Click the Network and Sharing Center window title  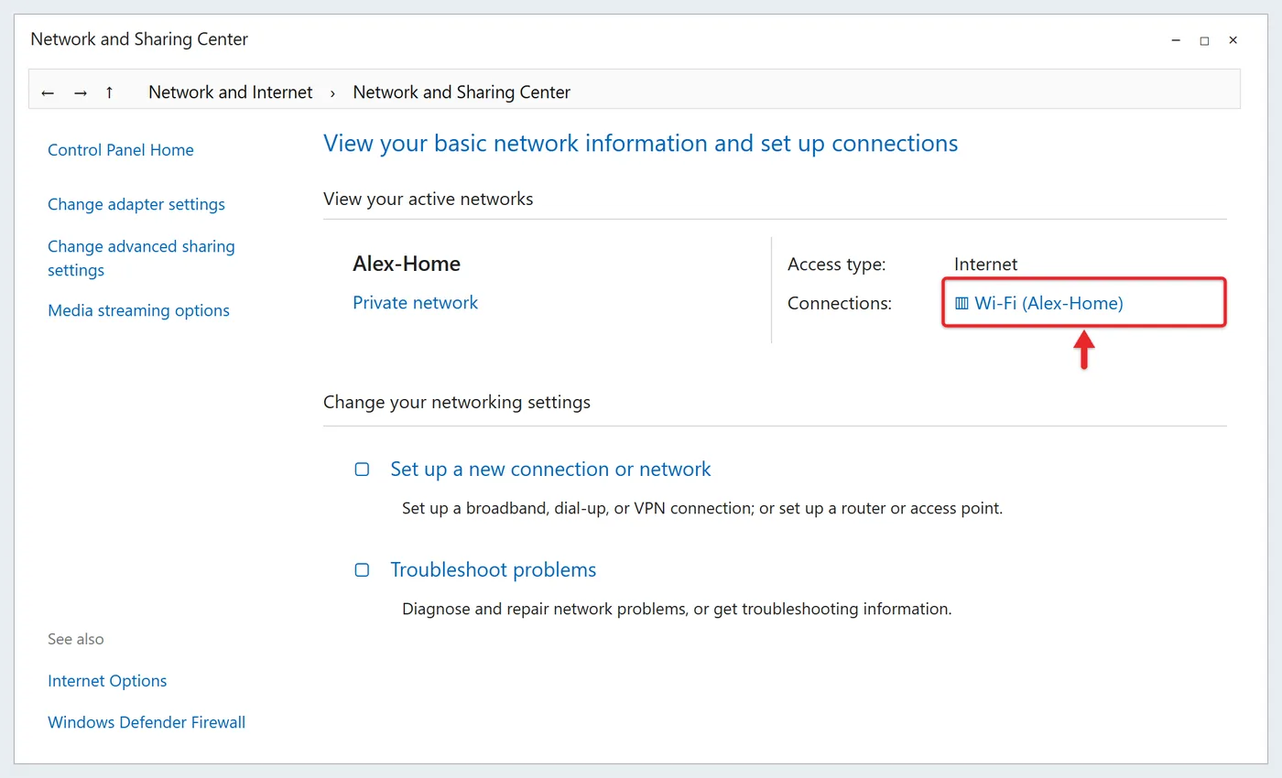click(x=139, y=39)
